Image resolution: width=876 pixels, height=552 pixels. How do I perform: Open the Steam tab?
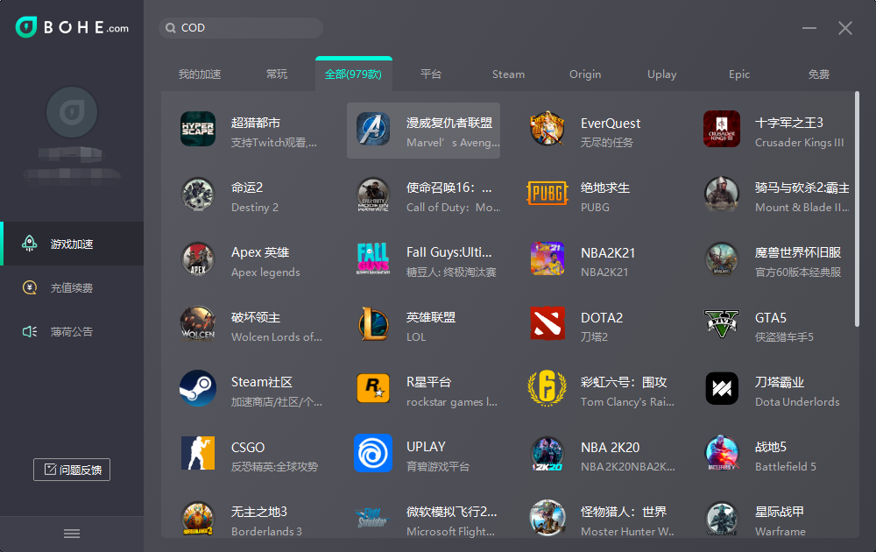click(508, 74)
